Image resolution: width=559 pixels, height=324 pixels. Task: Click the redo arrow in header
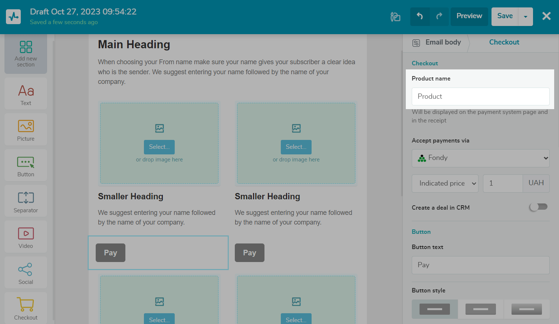pos(439,16)
